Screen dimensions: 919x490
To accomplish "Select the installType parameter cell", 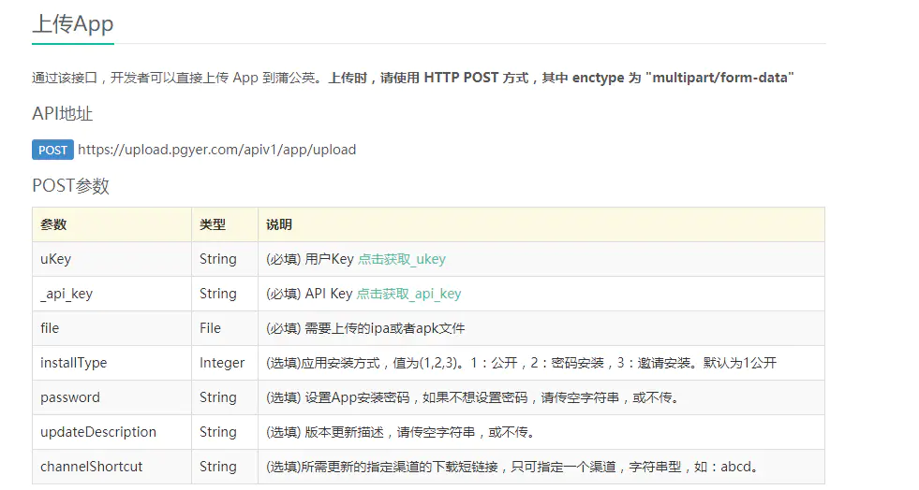I will (111, 363).
